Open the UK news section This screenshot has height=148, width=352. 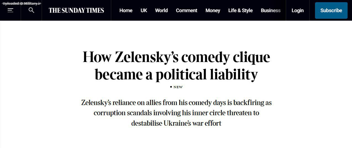(144, 10)
